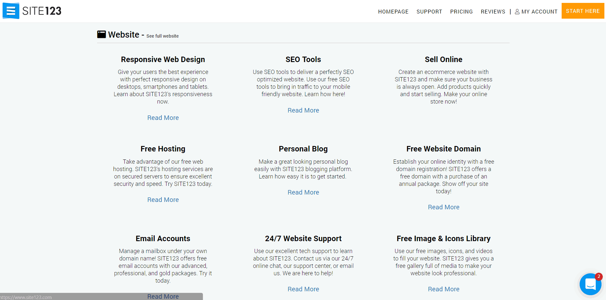Click the chat notification badge showing 2
Viewport: 606px width, 300px height.
[x=599, y=277]
